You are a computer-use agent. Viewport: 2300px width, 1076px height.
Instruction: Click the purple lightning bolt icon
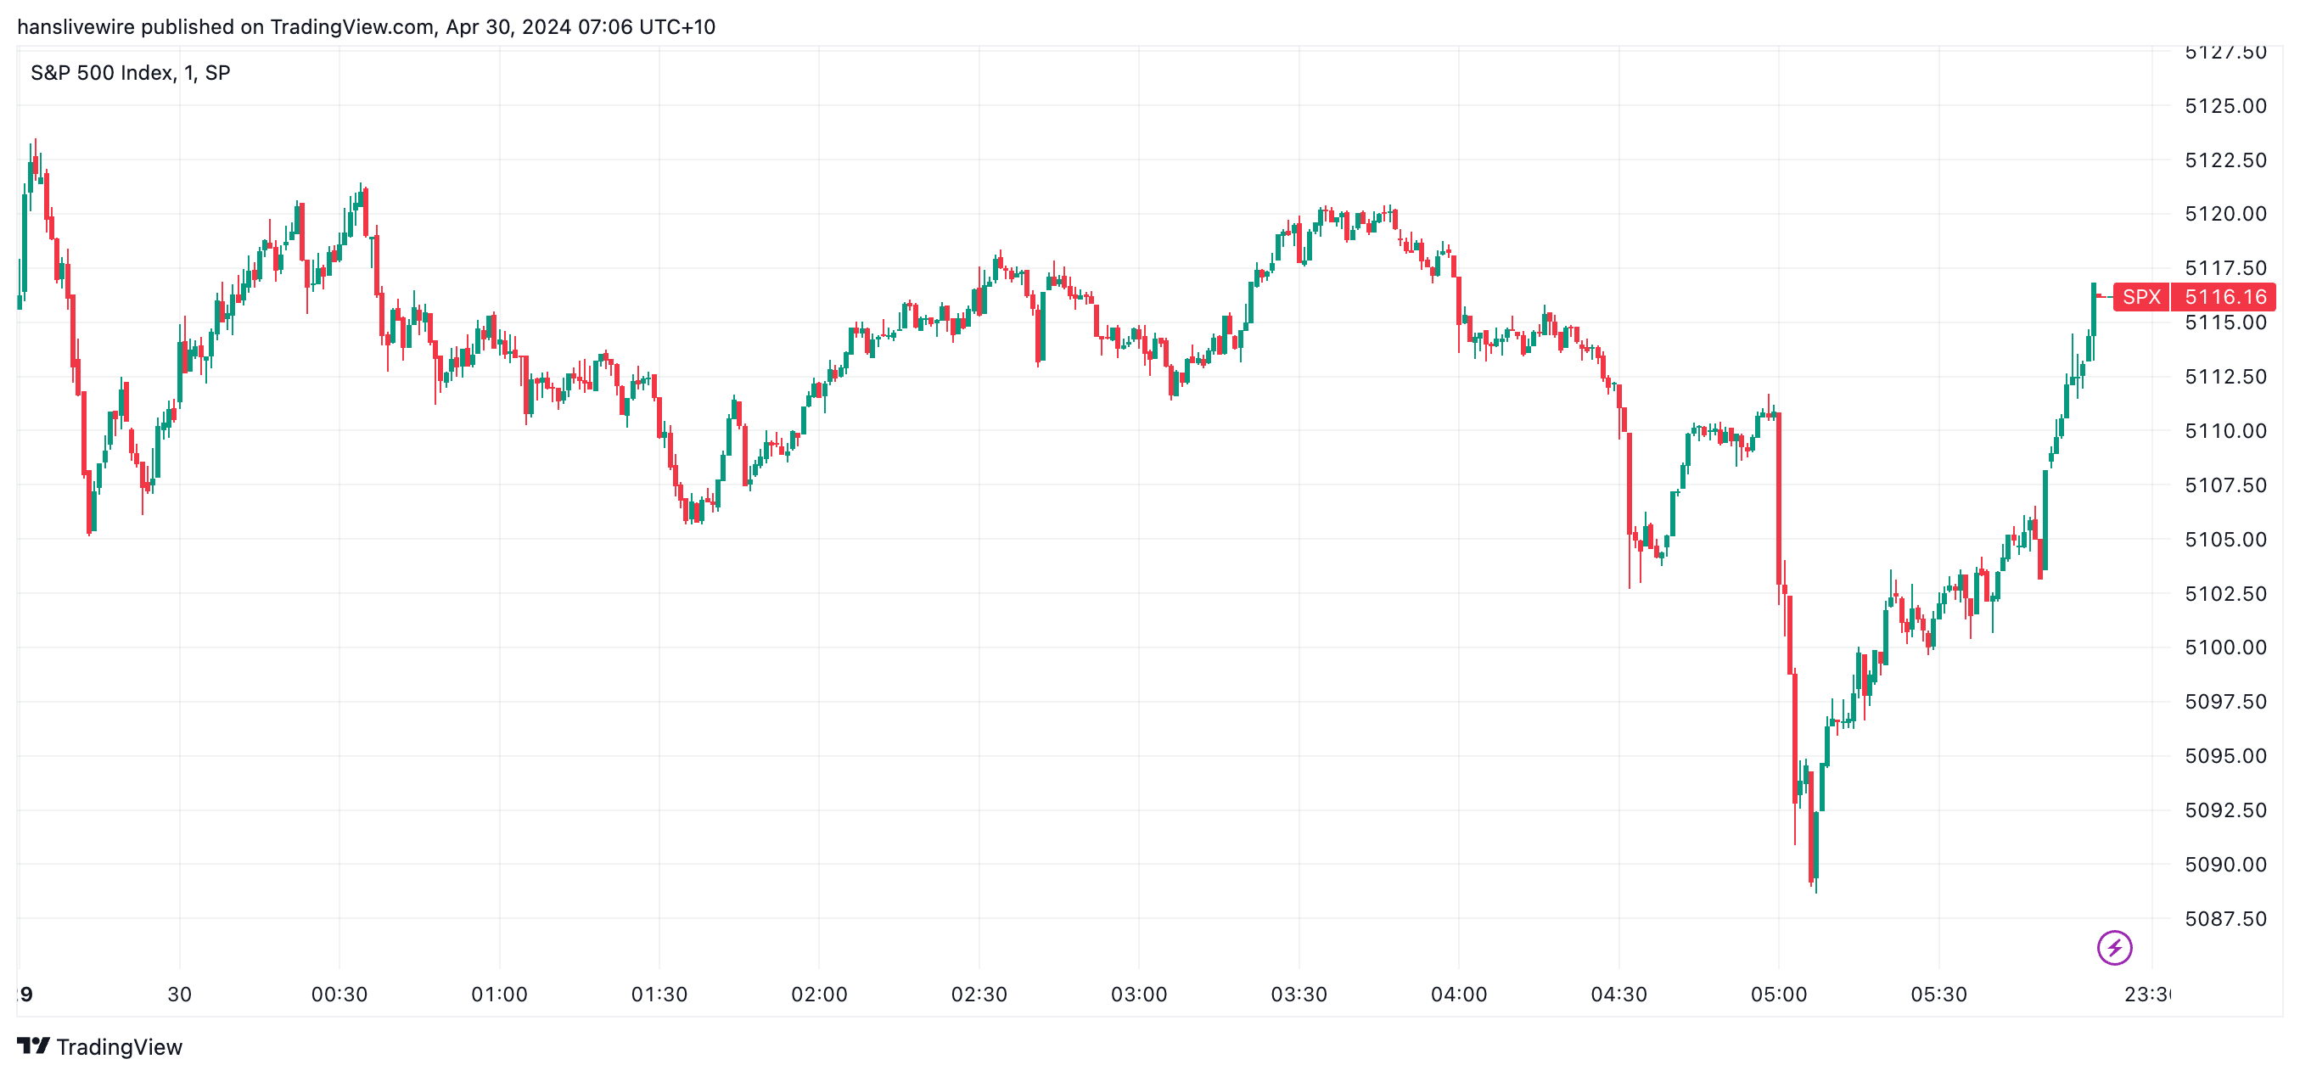pyautogui.click(x=2113, y=947)
